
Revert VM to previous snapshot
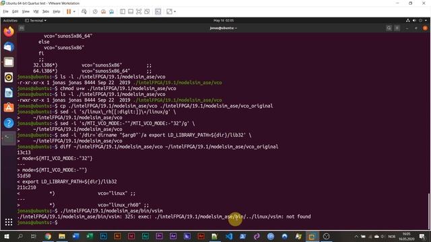[103, 11]
